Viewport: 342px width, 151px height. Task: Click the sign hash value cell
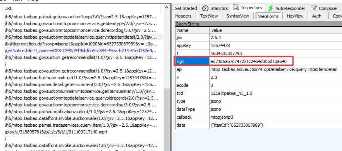[x=248, y=61]
